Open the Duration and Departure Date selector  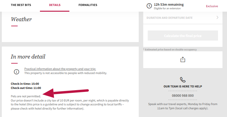(x=183, y=18)
